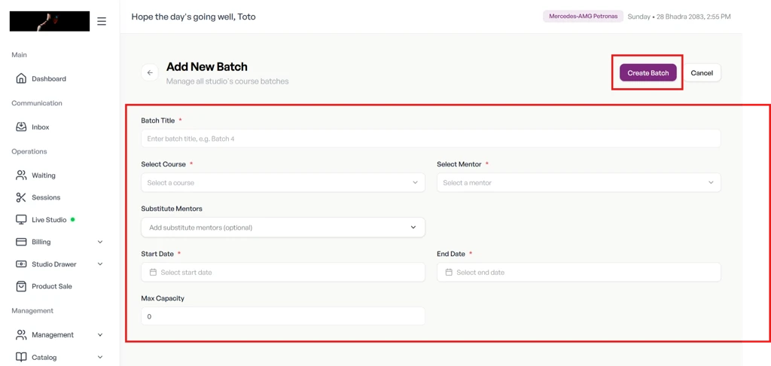This screenshot has height=366, width=771.
Task: Focus the Max Capacity input field
Action: 283,316
